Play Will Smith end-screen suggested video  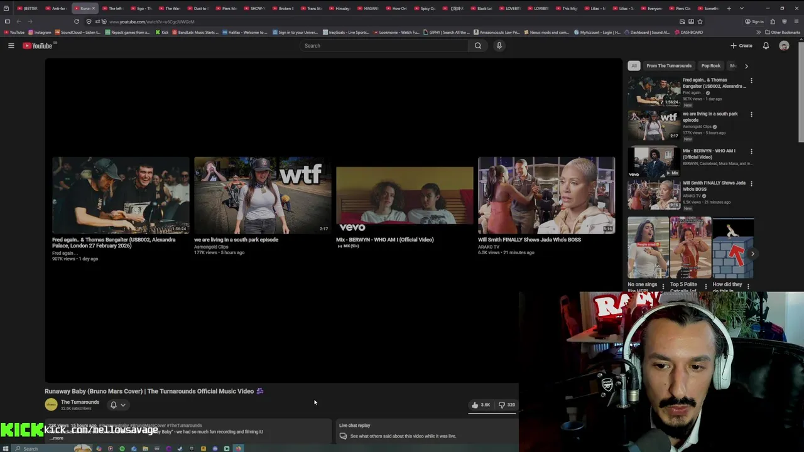pyautogui.click(x=546, y=195)
